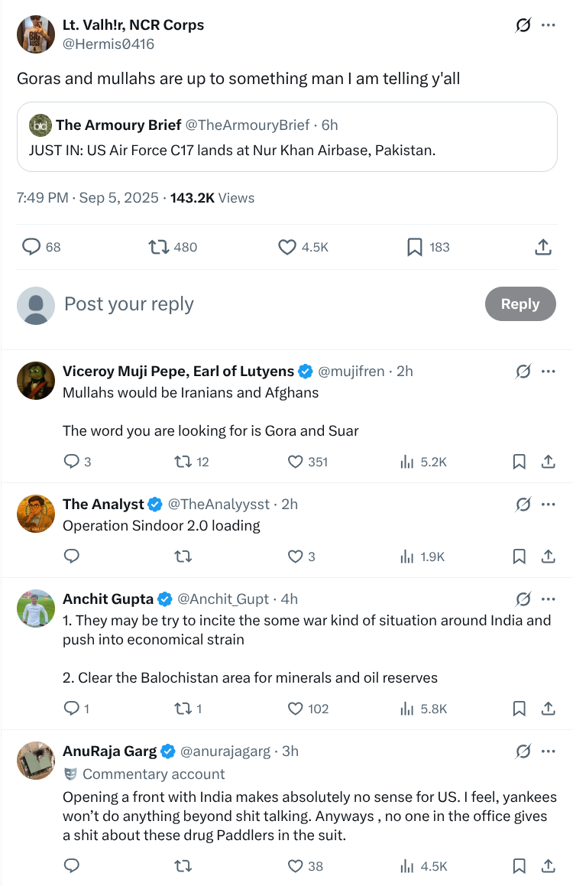Viewport: 573px width, 886px height.
Task: Share the main post via upload icon
Action: [x=543, y=247]
